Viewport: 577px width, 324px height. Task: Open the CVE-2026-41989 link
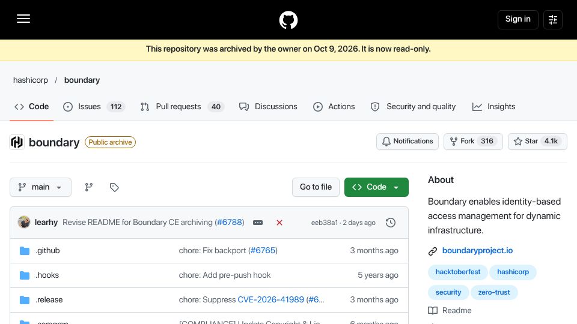(271, 300)
